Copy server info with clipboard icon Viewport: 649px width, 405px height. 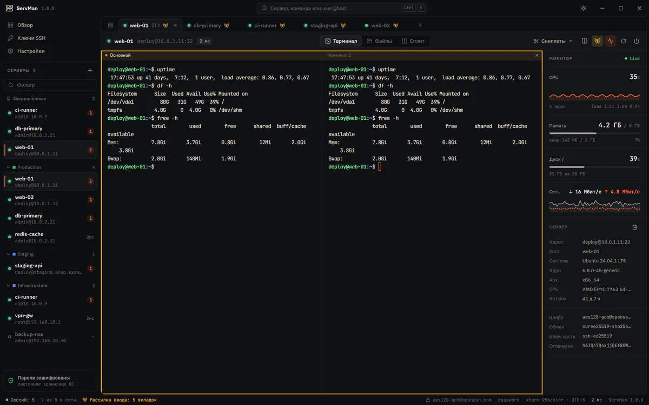[635, 227]
